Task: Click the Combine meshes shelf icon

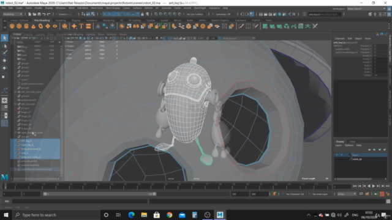Action: (x=122, y=26)
